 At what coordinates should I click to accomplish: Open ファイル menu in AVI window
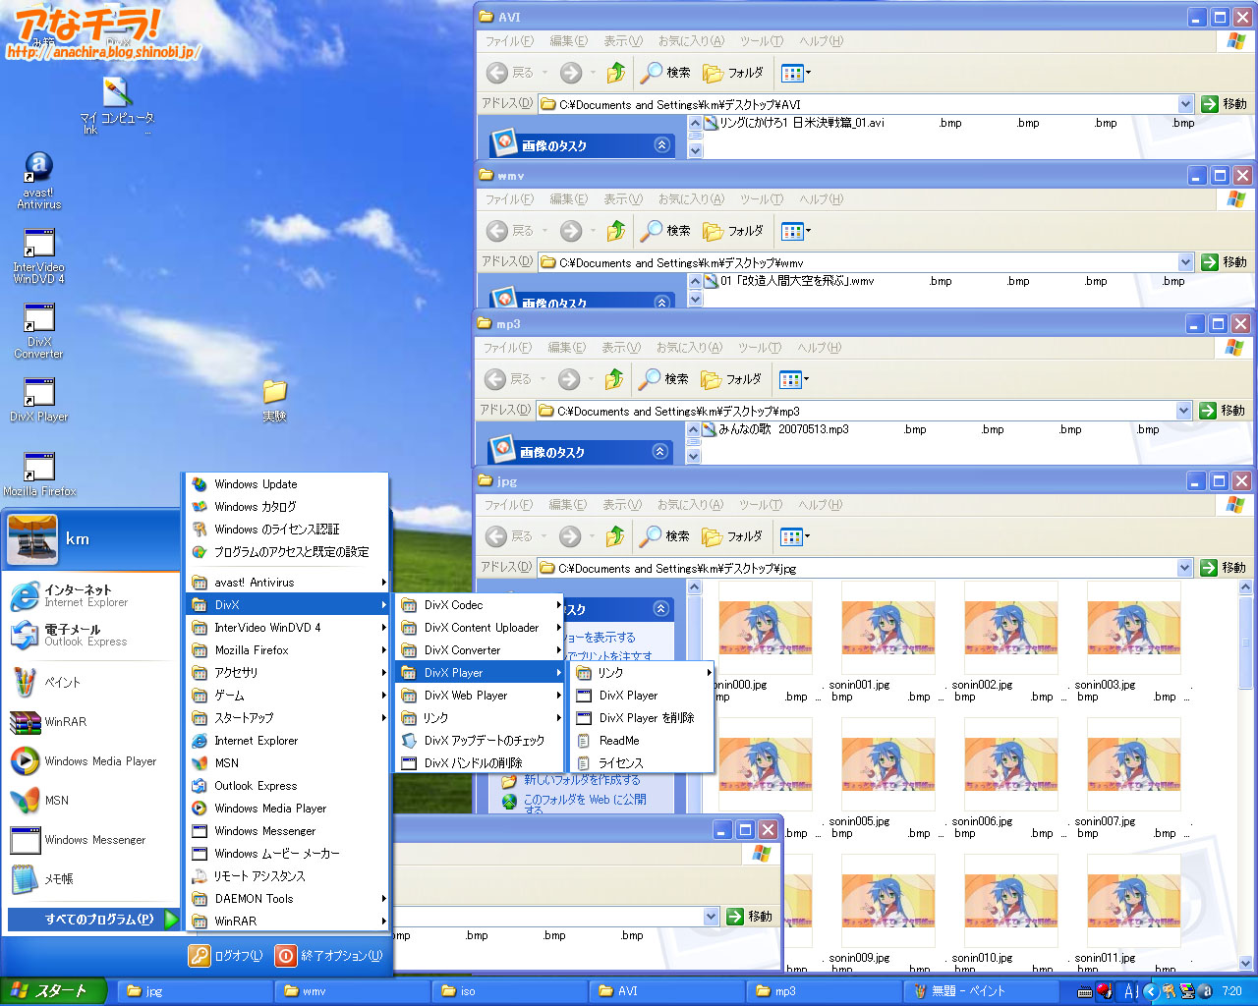coord(509,41)
